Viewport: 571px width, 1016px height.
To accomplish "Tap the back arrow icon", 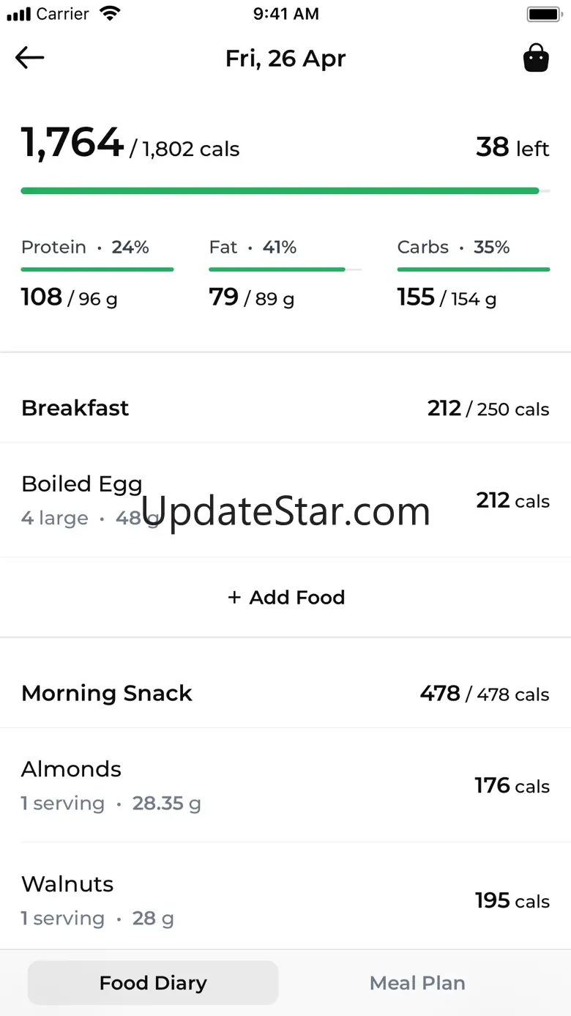I will pos(30,58).
